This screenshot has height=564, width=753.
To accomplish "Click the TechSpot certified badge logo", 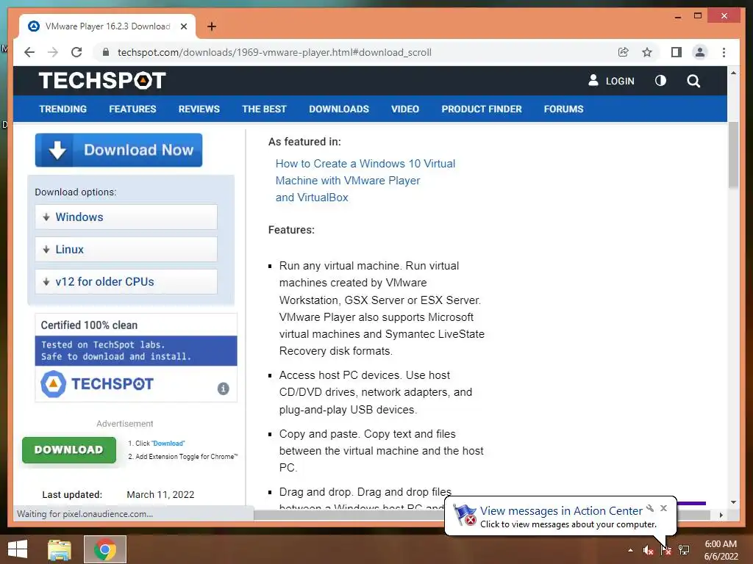I will pos(97,383).
